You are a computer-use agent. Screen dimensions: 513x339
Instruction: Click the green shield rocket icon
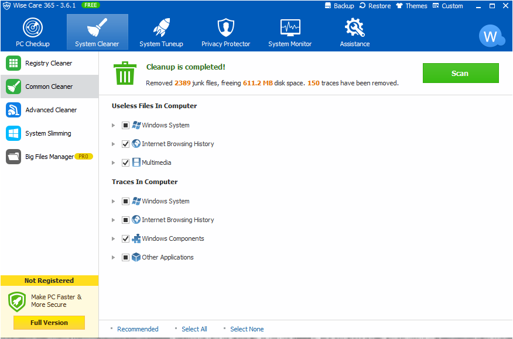(17, 302)
